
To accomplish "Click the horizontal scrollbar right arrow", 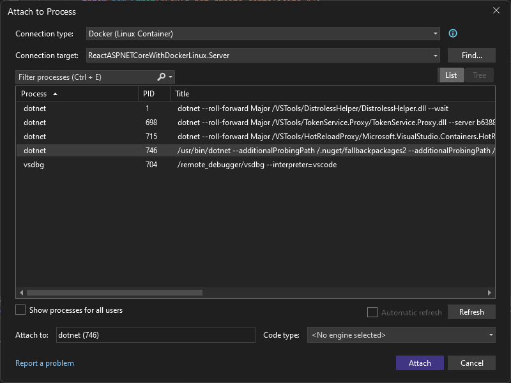I will (490, 292).
